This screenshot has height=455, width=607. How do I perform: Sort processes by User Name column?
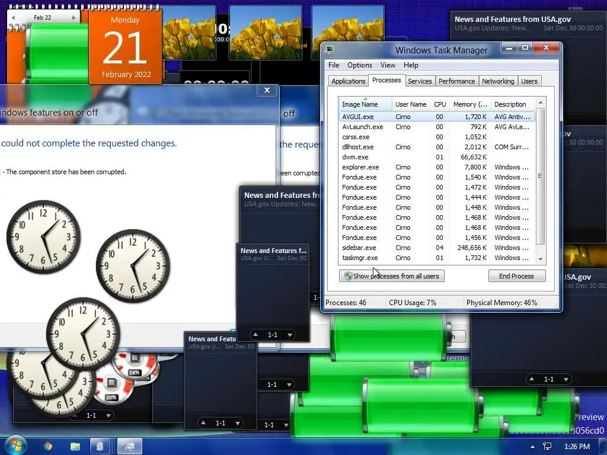[411, 104]
